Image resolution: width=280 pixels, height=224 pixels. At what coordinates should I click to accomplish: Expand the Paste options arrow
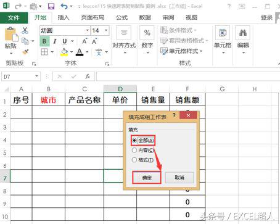pos(11,54)
